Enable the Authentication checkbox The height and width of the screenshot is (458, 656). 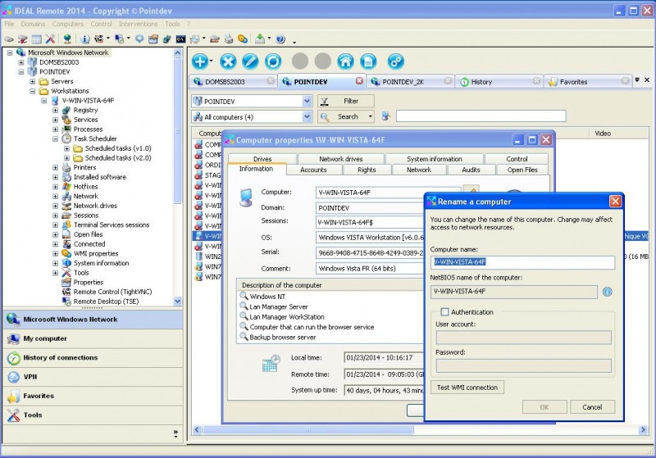pyautogui.click(x=444, y=311)
